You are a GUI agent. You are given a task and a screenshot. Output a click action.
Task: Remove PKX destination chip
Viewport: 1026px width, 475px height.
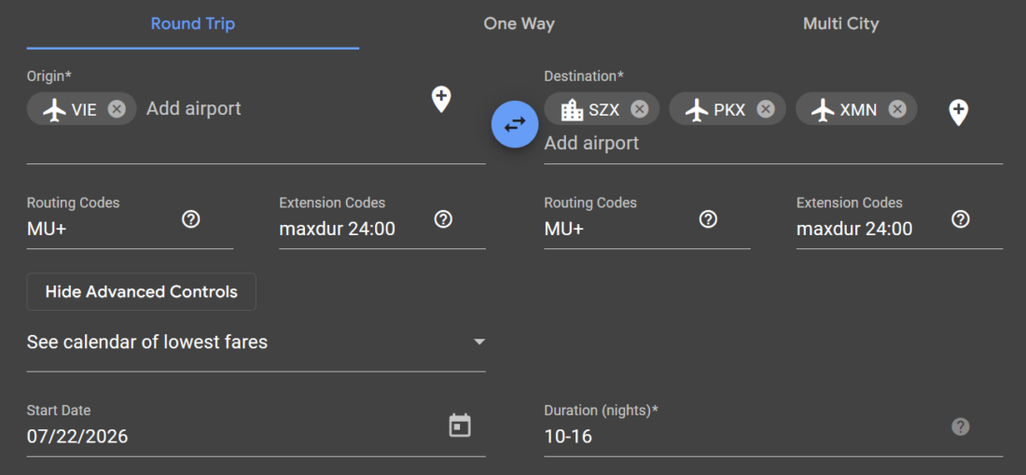766,109
